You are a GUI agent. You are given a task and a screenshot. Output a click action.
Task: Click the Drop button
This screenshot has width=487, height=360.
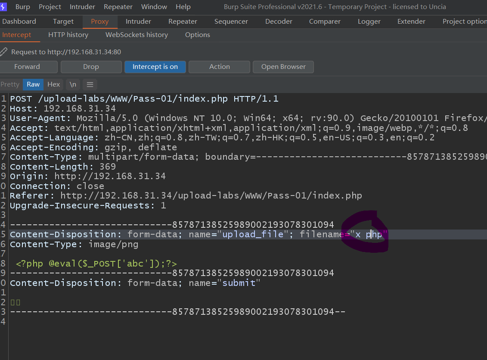[x=91, y=67]
